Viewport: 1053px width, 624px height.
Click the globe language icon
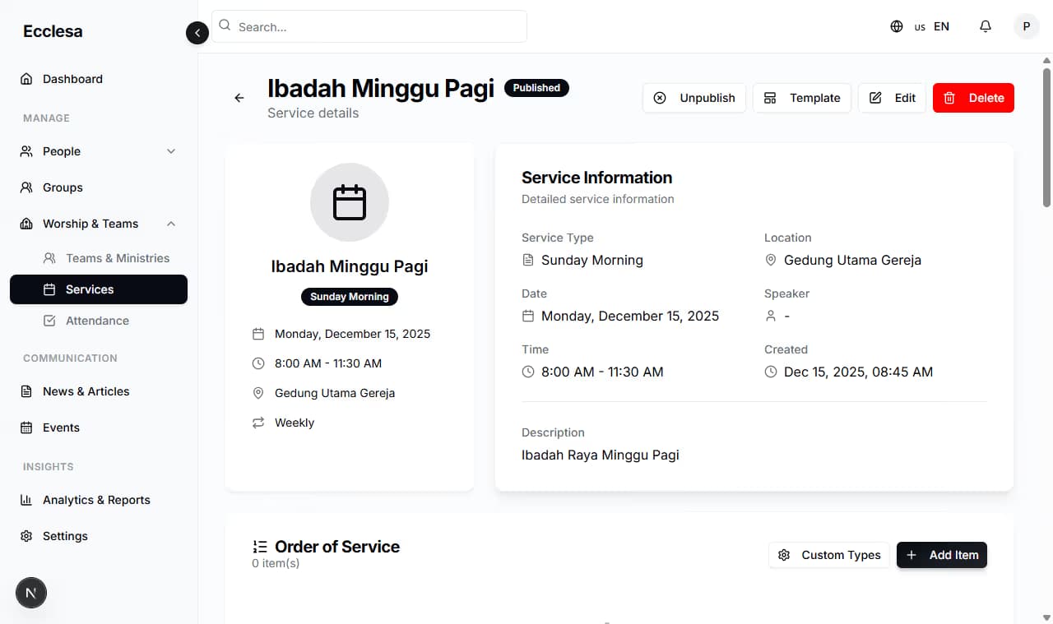pos(897,26)
